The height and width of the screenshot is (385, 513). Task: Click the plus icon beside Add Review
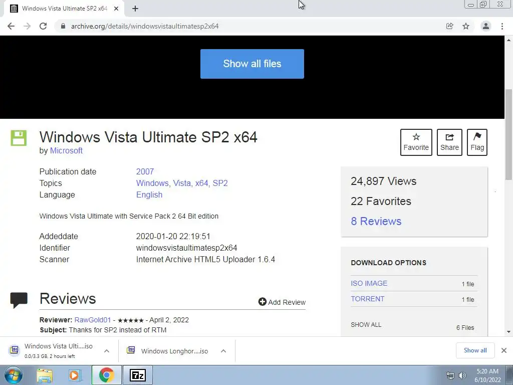(263, 301)
